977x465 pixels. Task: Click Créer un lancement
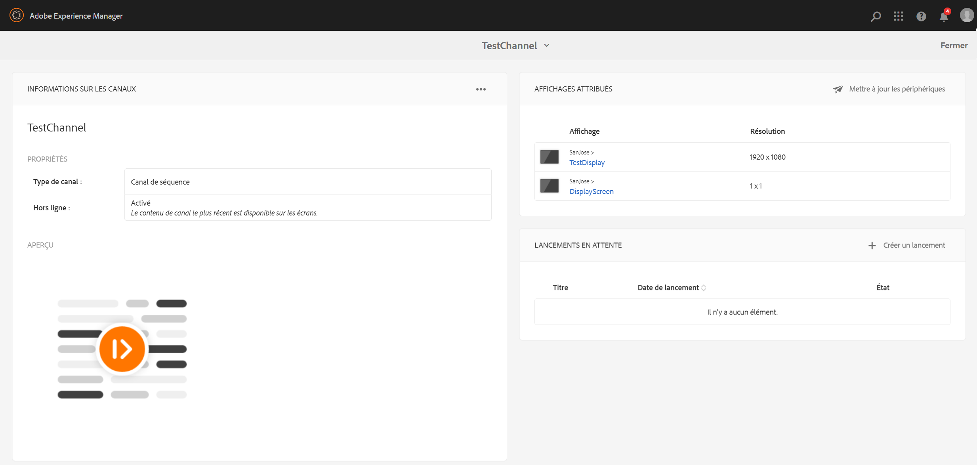tap(914, 245)
